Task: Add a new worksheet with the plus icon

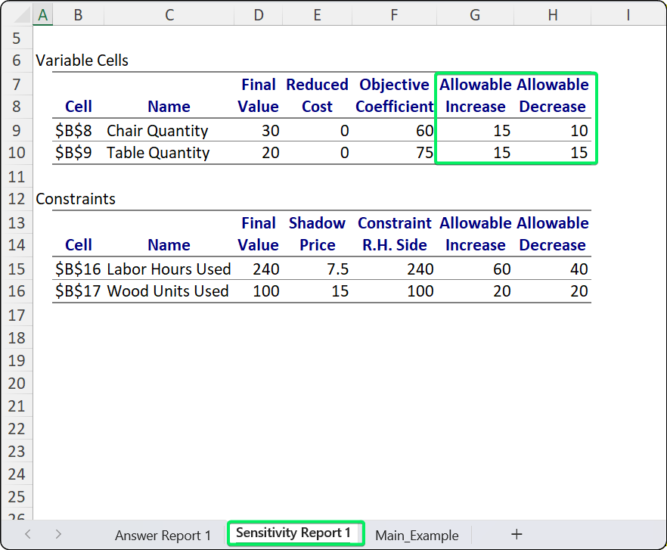Action: [517, 534]
